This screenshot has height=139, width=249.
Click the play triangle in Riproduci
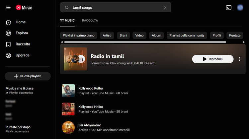205,59
